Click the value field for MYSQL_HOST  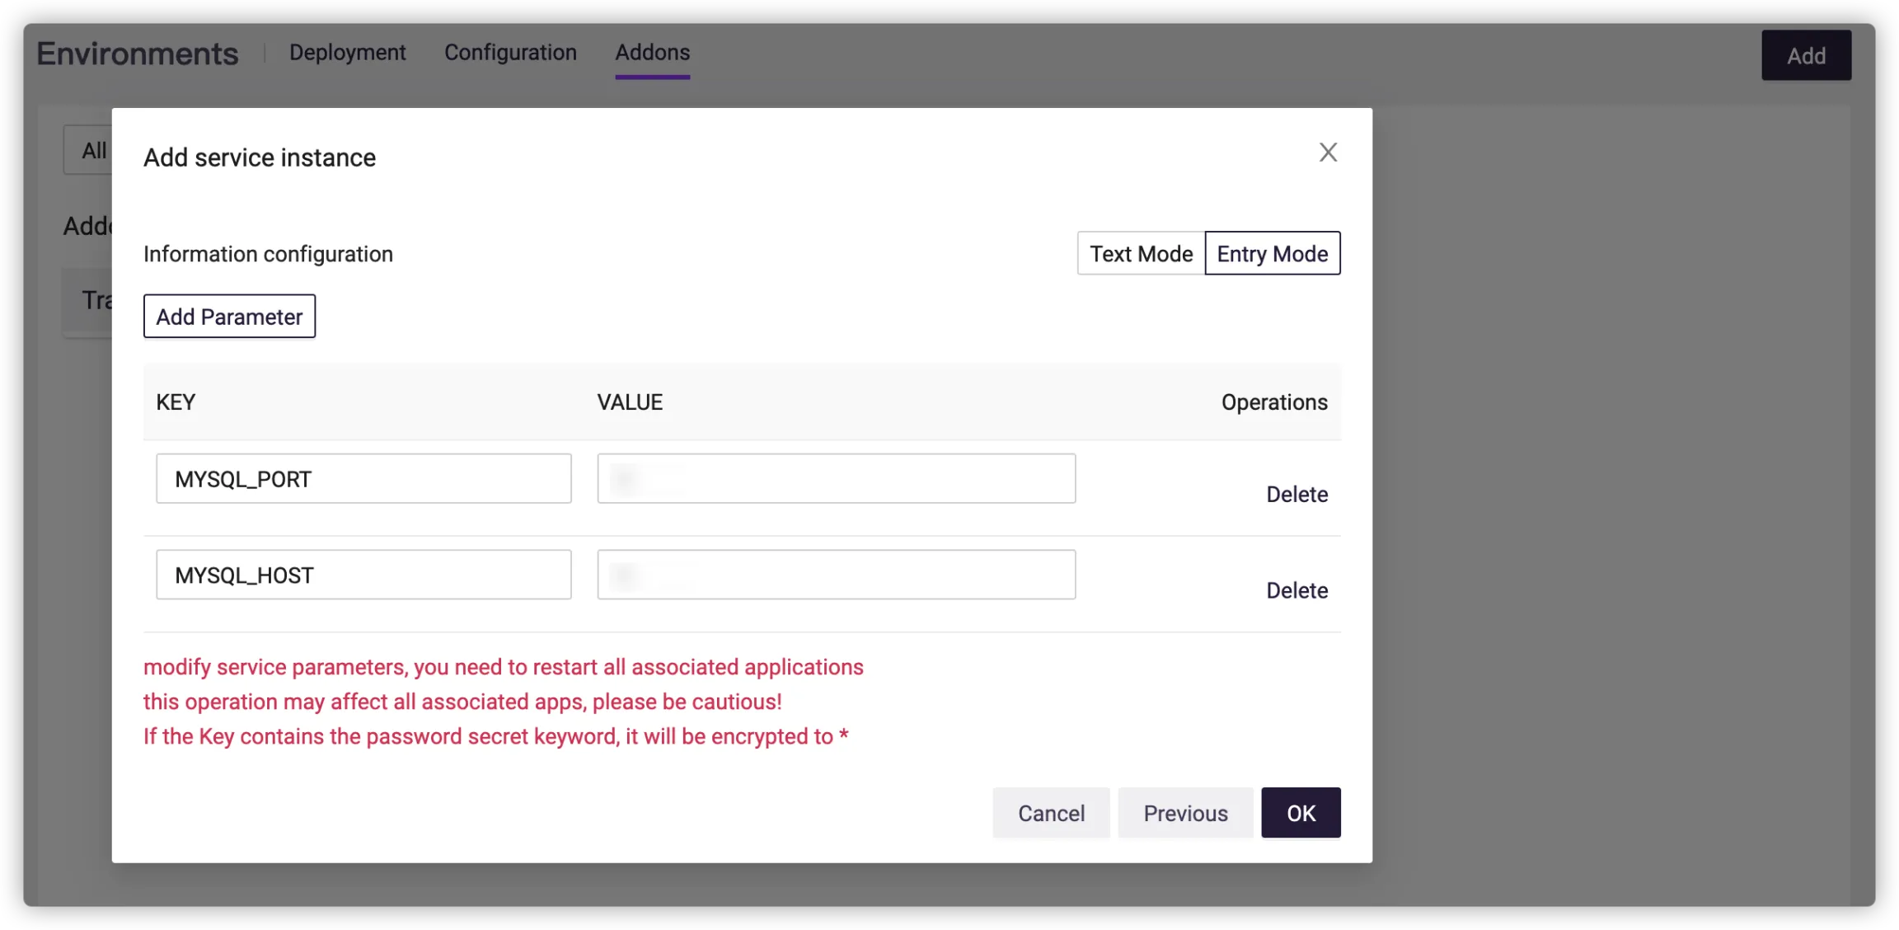tap(836, 575)
